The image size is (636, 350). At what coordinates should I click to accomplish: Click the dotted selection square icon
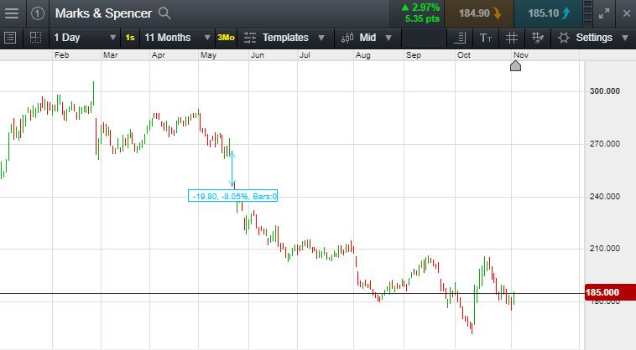point(35,38)
